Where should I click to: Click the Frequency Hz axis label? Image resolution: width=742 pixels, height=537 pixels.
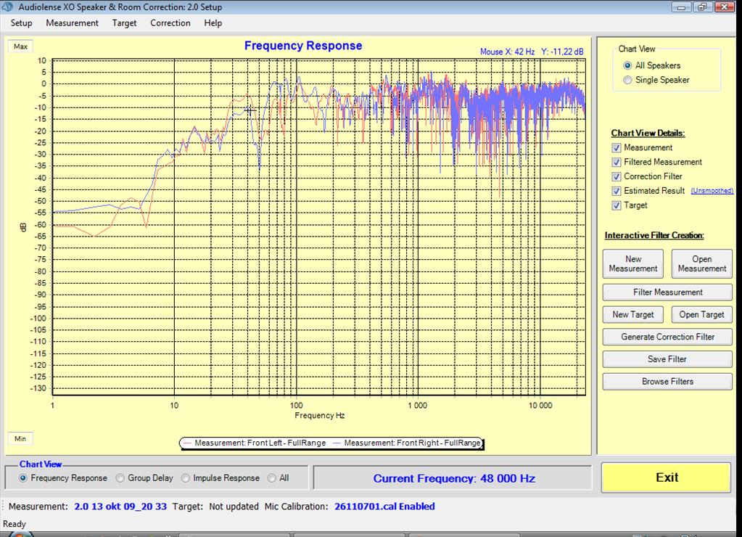point(319,415)
